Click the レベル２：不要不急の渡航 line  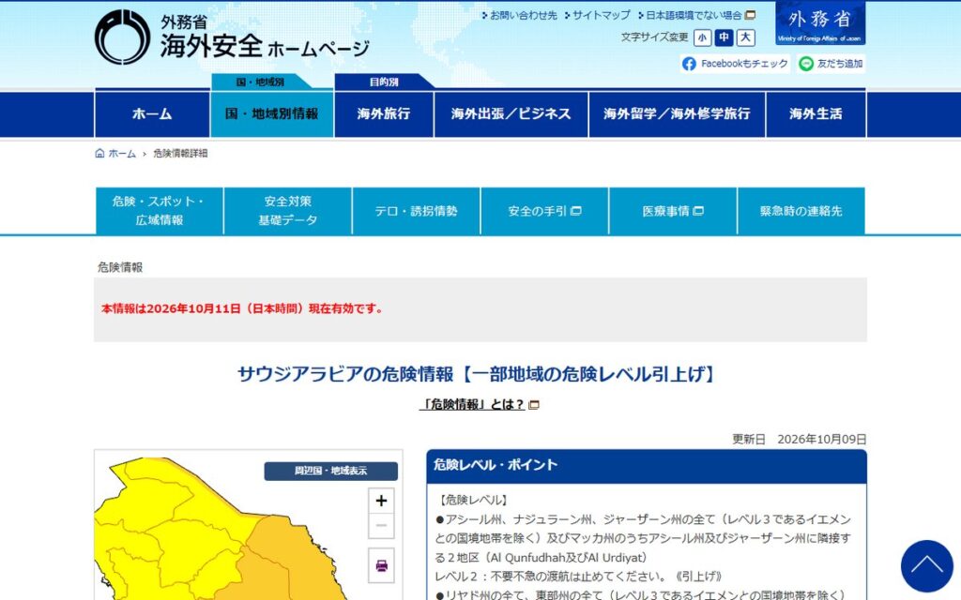[x=578, y=577]
